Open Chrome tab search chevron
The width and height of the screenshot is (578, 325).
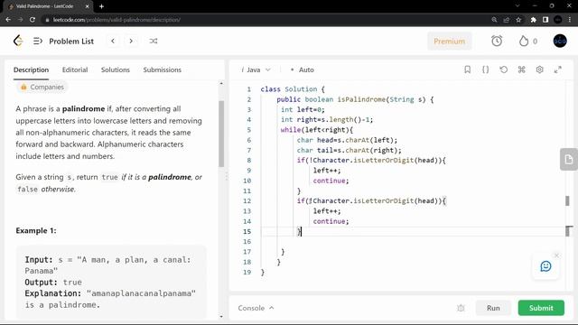517,6
